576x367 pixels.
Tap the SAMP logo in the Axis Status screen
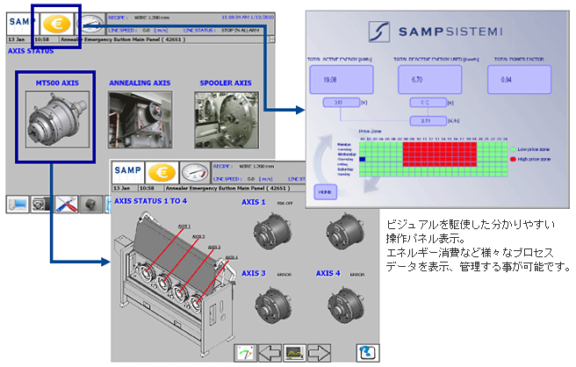coord(21,23)
